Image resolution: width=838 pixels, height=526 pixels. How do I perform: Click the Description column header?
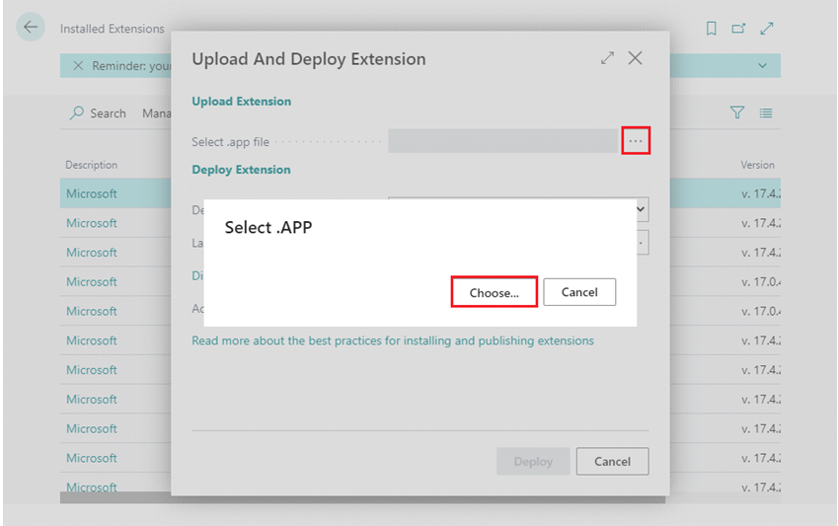pyautogui.click(x=92, y=165)
